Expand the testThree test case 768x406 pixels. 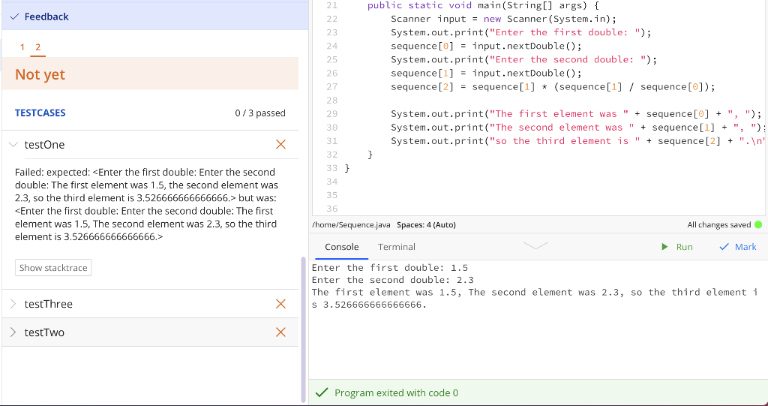[13, 304]
